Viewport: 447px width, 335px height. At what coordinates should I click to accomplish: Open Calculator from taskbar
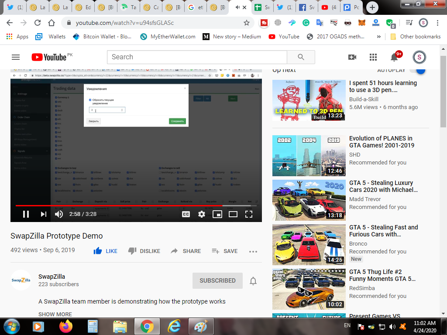click(93, 326)
